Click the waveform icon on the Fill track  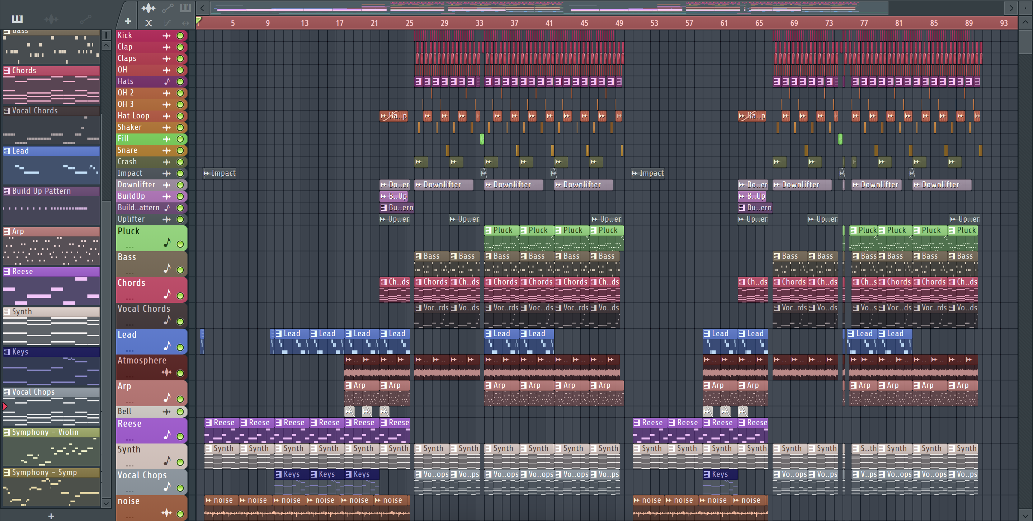166,139
